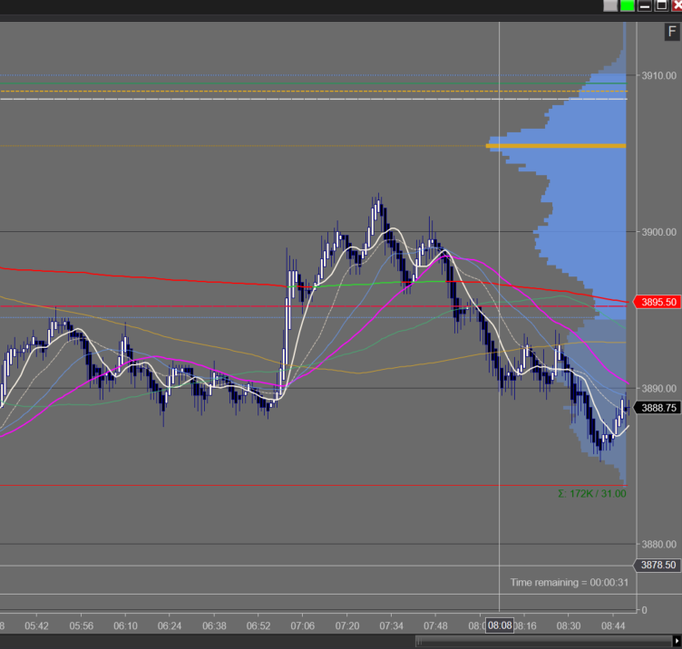Image resolution: width=682 pixels, height=649 pixels.
Task: Click the F button on the price axis
Action: [x=671, y=32]
